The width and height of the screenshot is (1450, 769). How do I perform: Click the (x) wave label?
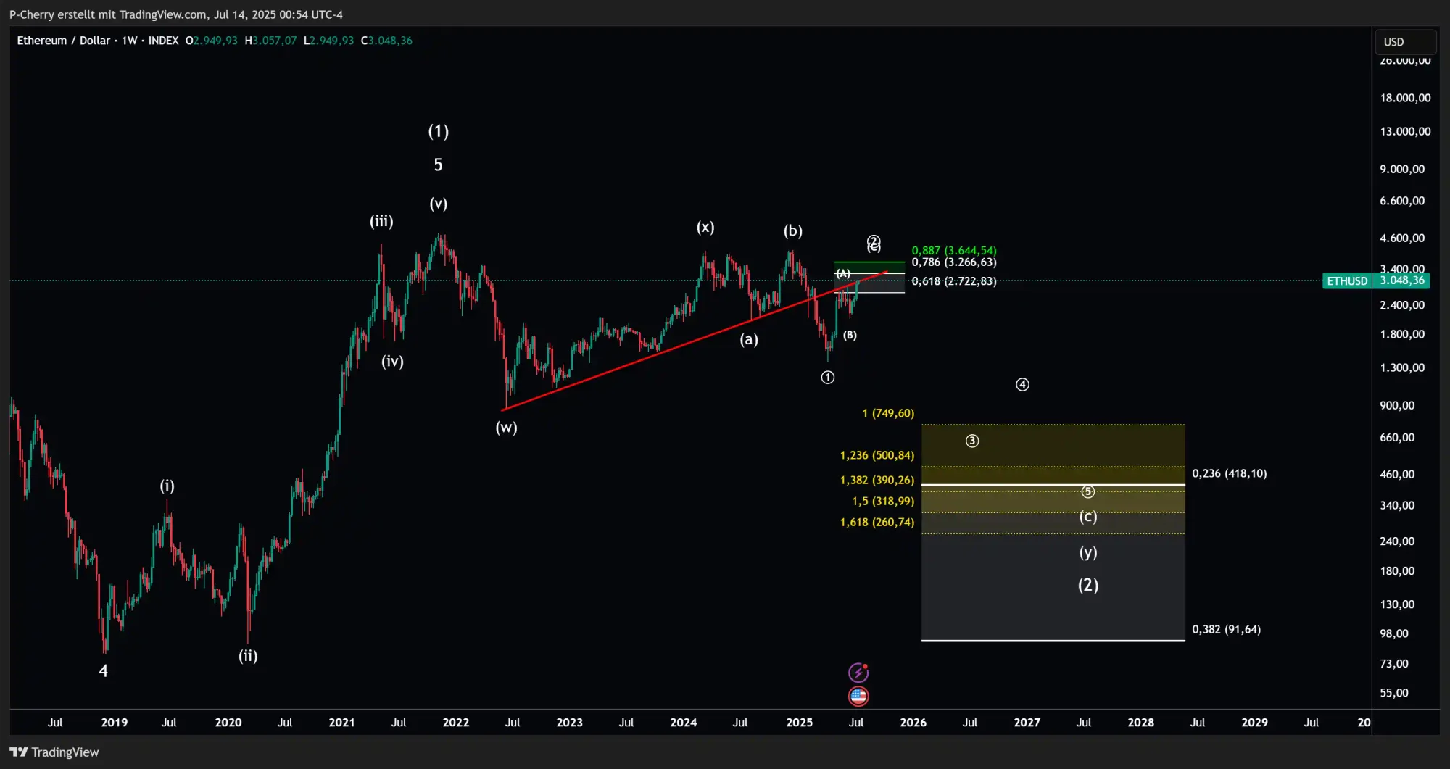coord(705,227)
